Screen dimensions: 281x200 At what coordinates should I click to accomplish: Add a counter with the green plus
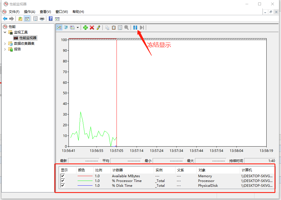85,28
